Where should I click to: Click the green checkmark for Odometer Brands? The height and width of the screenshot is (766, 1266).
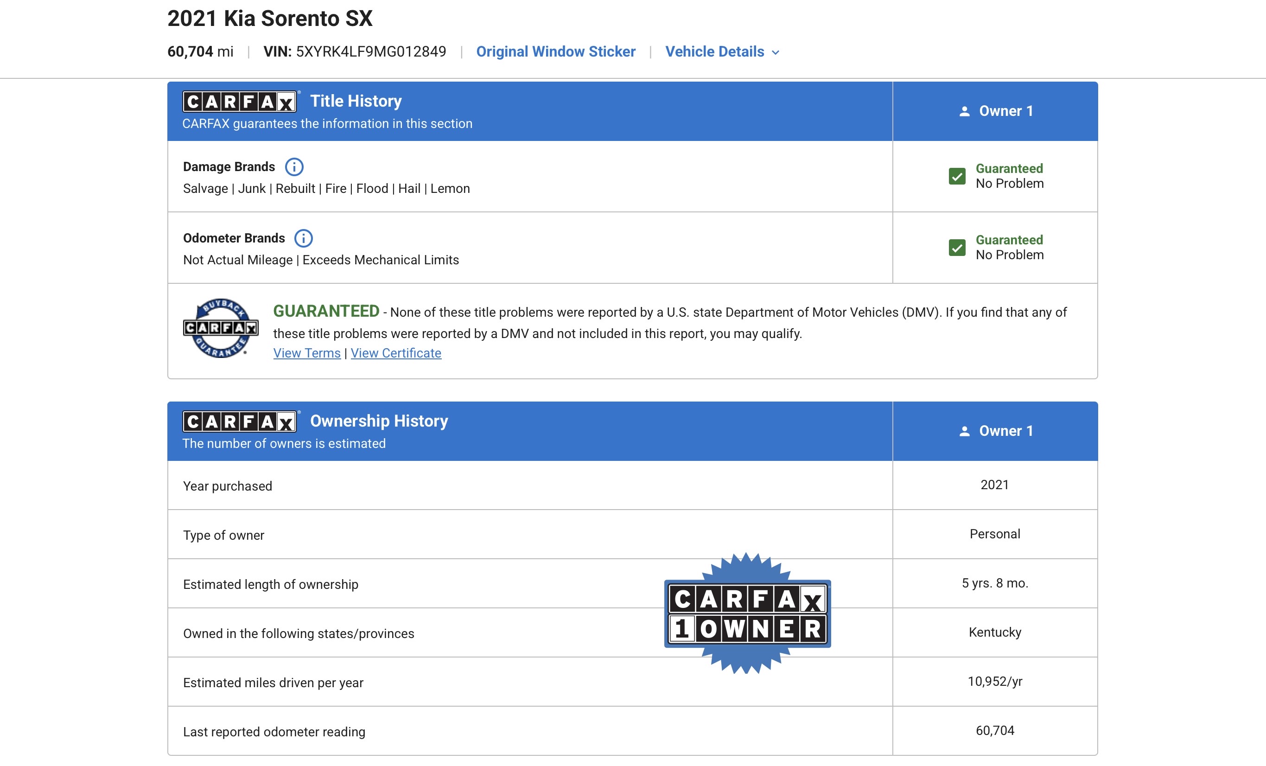[957, 248]
